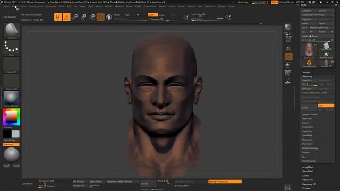340x191 pixels.
Task: Activate the Edit mode button
Action: coord(58,17)
